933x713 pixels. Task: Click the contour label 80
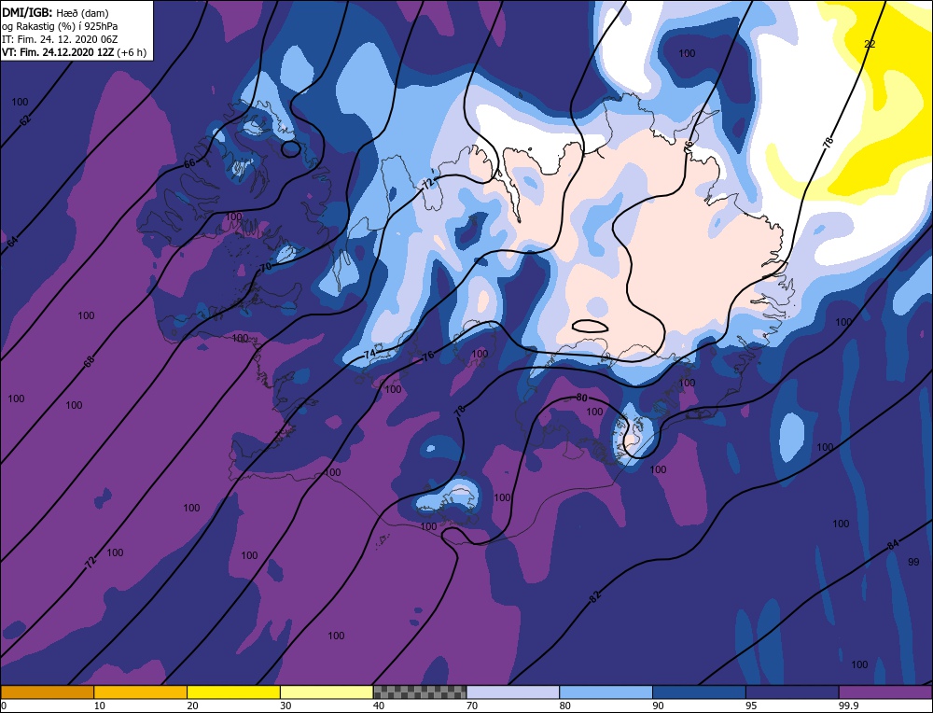coord(582,398)
